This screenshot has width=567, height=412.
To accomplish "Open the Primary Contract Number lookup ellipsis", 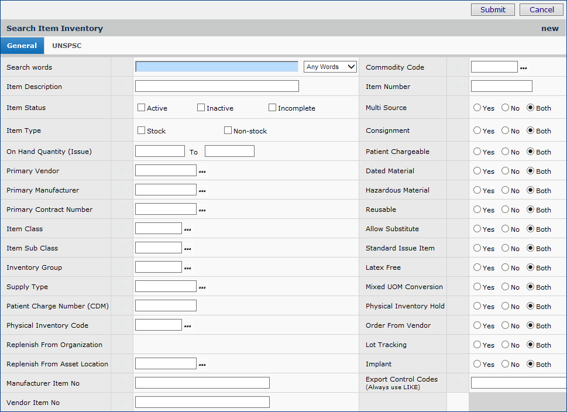I will [202, 210].
